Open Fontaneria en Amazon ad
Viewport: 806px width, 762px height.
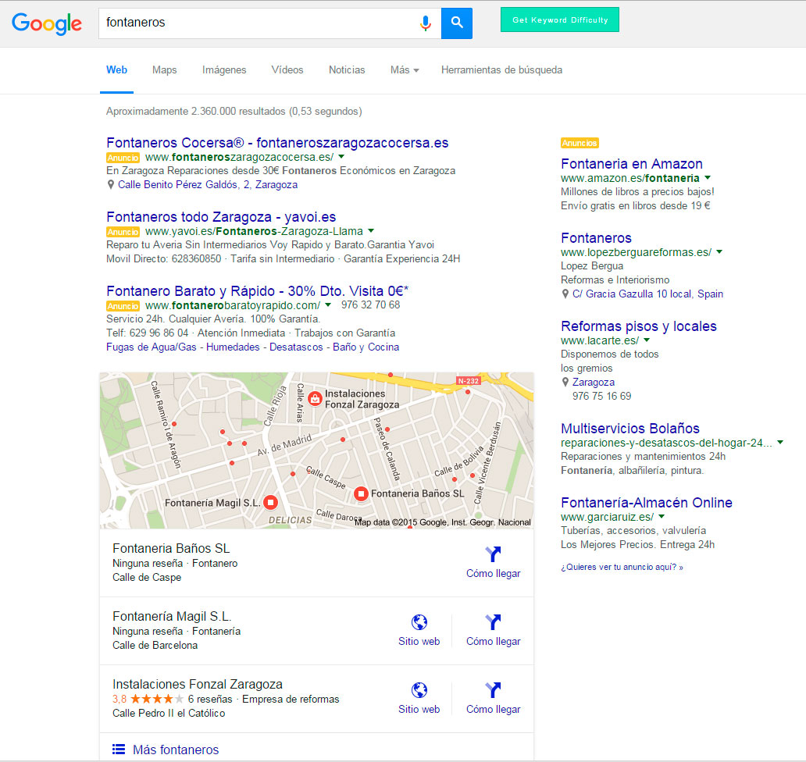(x=632, y=164)
